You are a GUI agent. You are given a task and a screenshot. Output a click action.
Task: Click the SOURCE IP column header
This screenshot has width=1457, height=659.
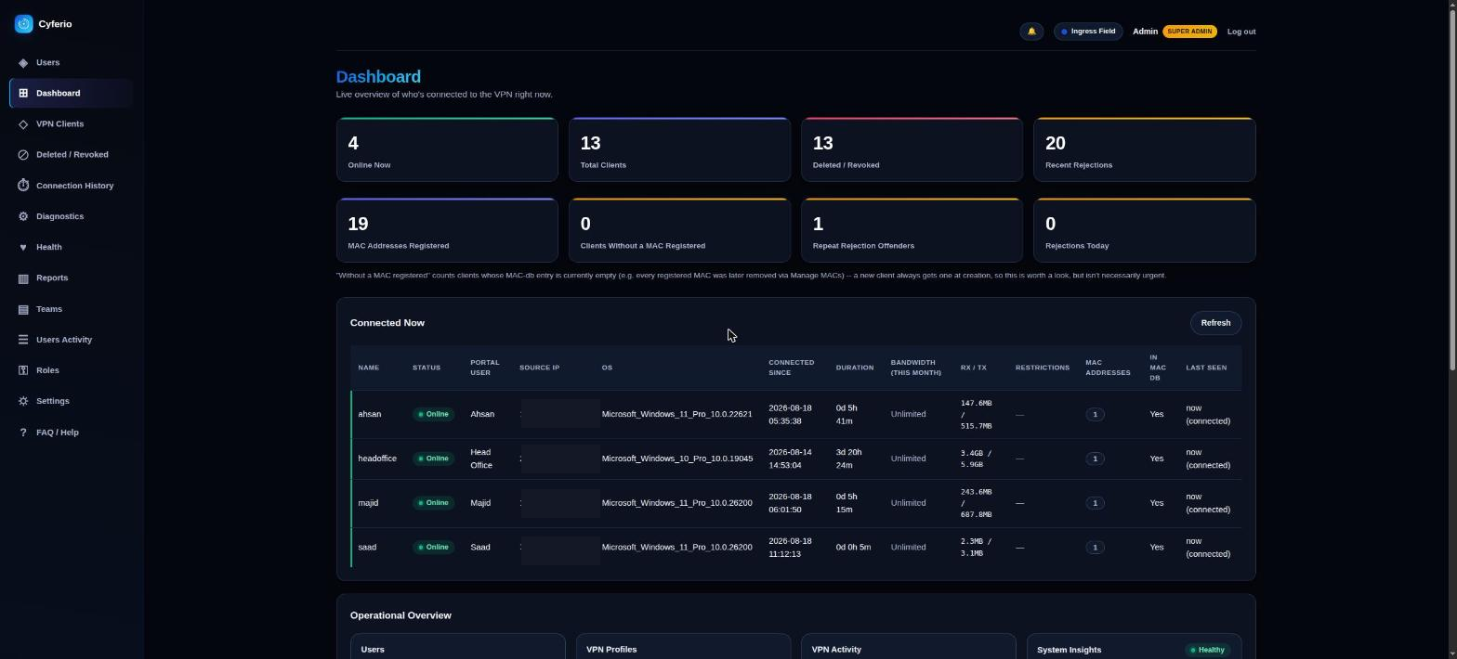[x=539, y=368]
